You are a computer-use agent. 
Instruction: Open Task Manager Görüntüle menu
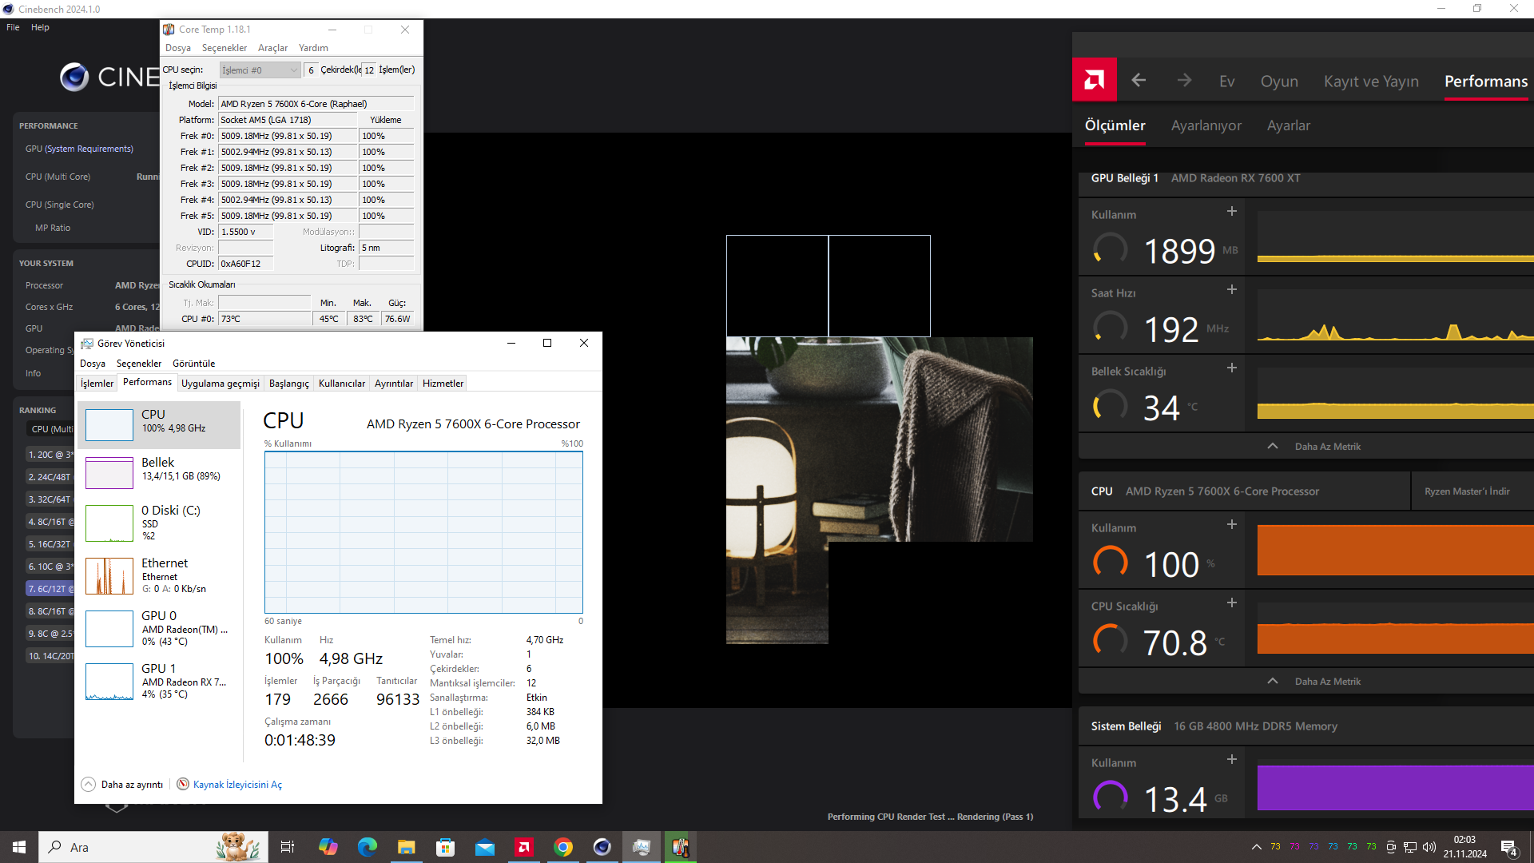coord(193,364)
